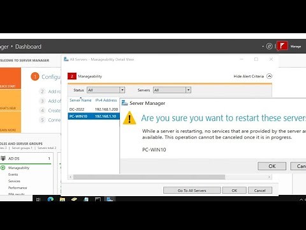Click the refresh icon in Server Manager header
This screenshot has width=306, height=230.
click(x=269, y=46)
